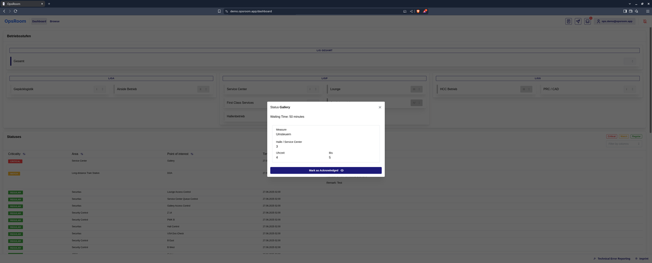The height and width of the screenshot is (263, 652).
Task: Open a new browser tab
Action: click(x=49, y=4)
